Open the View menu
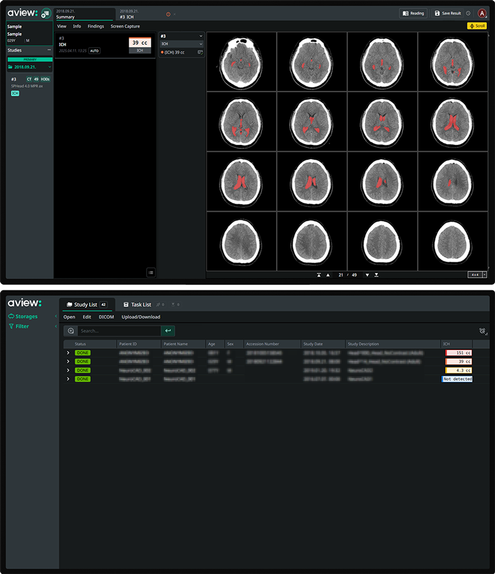 pos(61,27)
